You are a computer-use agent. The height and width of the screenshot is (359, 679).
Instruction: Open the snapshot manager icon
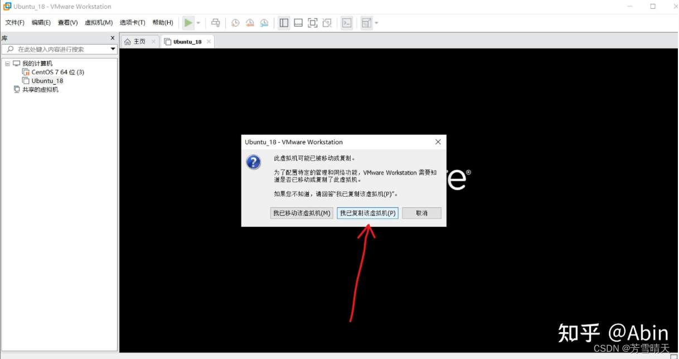[264, 23]
